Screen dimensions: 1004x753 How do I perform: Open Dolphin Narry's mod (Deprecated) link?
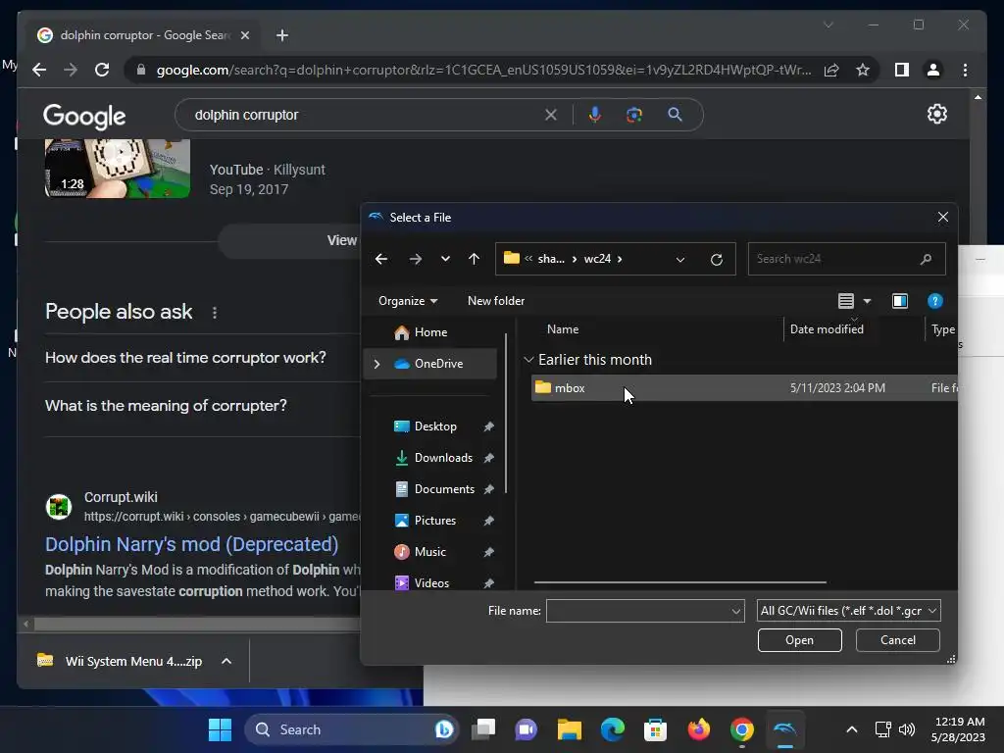(191, 544)
